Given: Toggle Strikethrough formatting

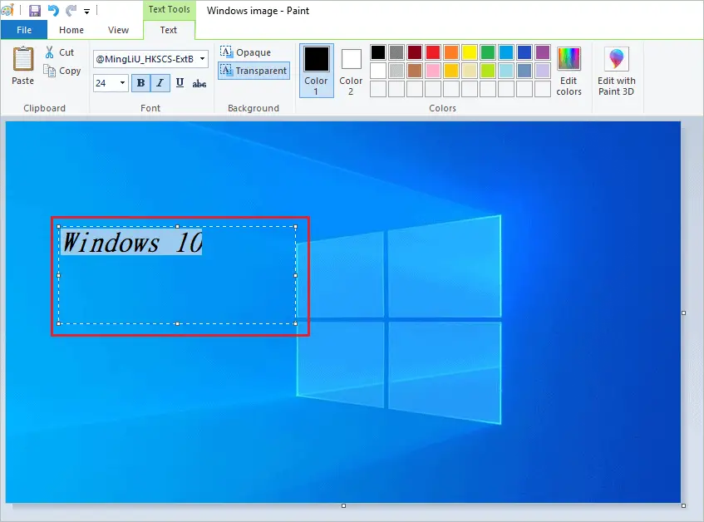Looking at the screenshot, I should click(x=199, y=83).
